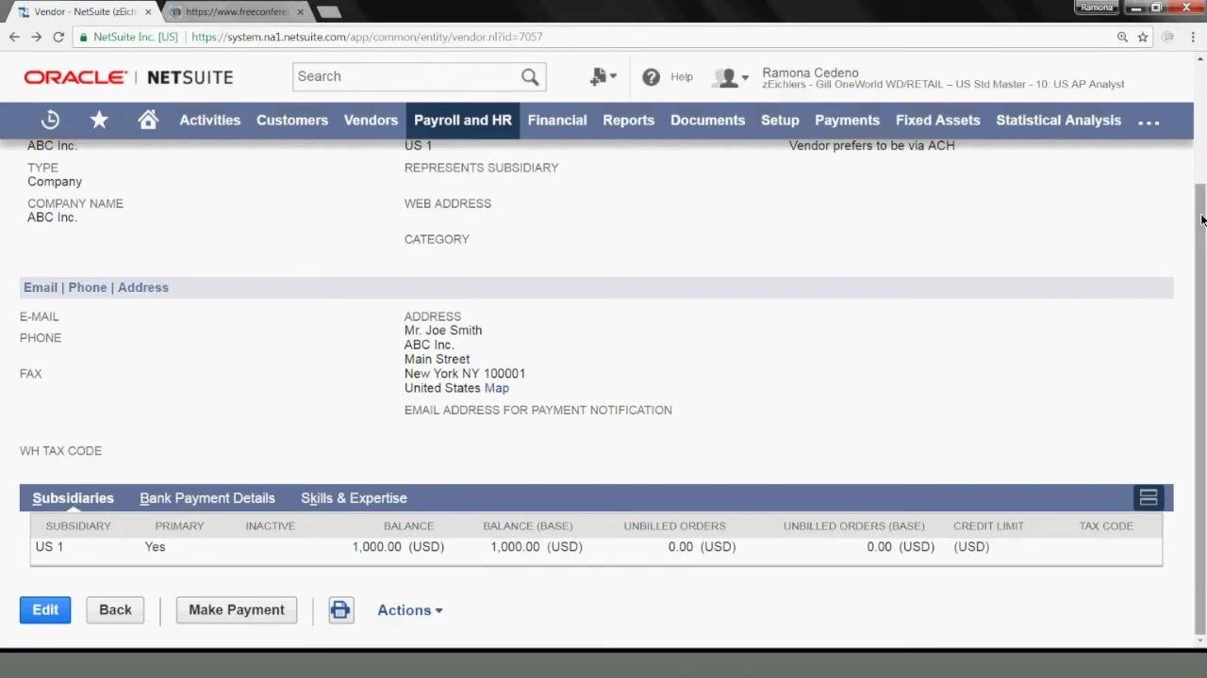The image size is (1207, 678).
Task: Open the Shortcuts star icon
Action: click(99, 120)
